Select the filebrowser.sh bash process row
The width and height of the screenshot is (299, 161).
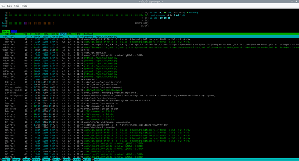pos(149,101)
